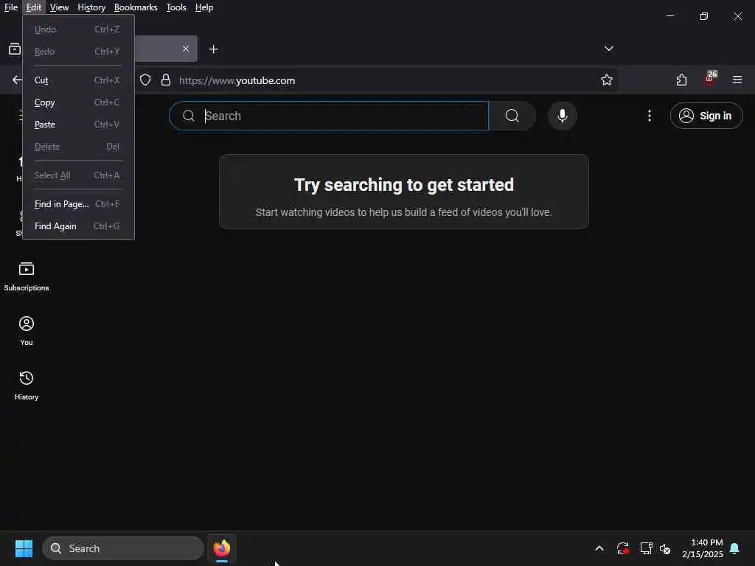Open the Bookmarks menu
Viewport: 755px width, 566px height.
click(x=136, y=7)
